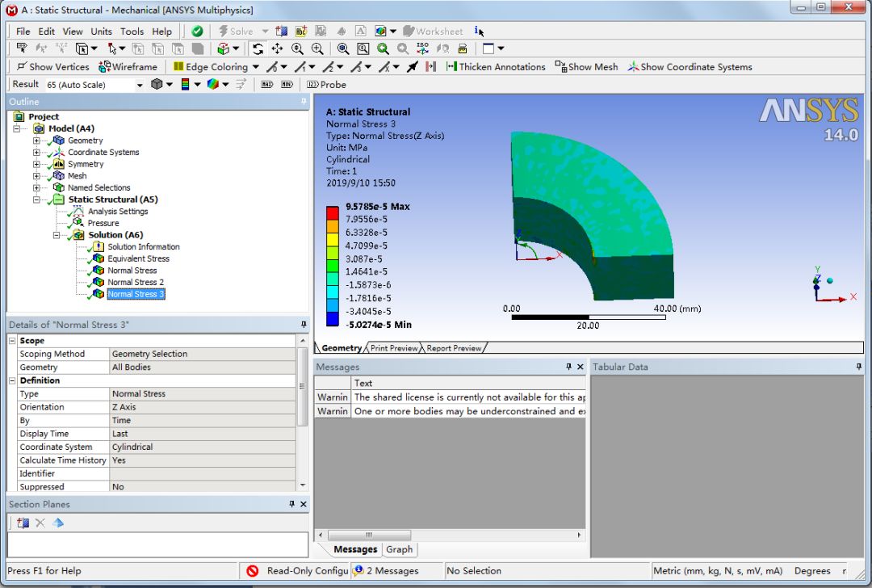Screen dimensions: 872x588
Task: Select Solution Information item
Action: [x=144, y=247]
